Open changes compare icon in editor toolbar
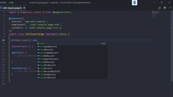 (x=159, y=8)
